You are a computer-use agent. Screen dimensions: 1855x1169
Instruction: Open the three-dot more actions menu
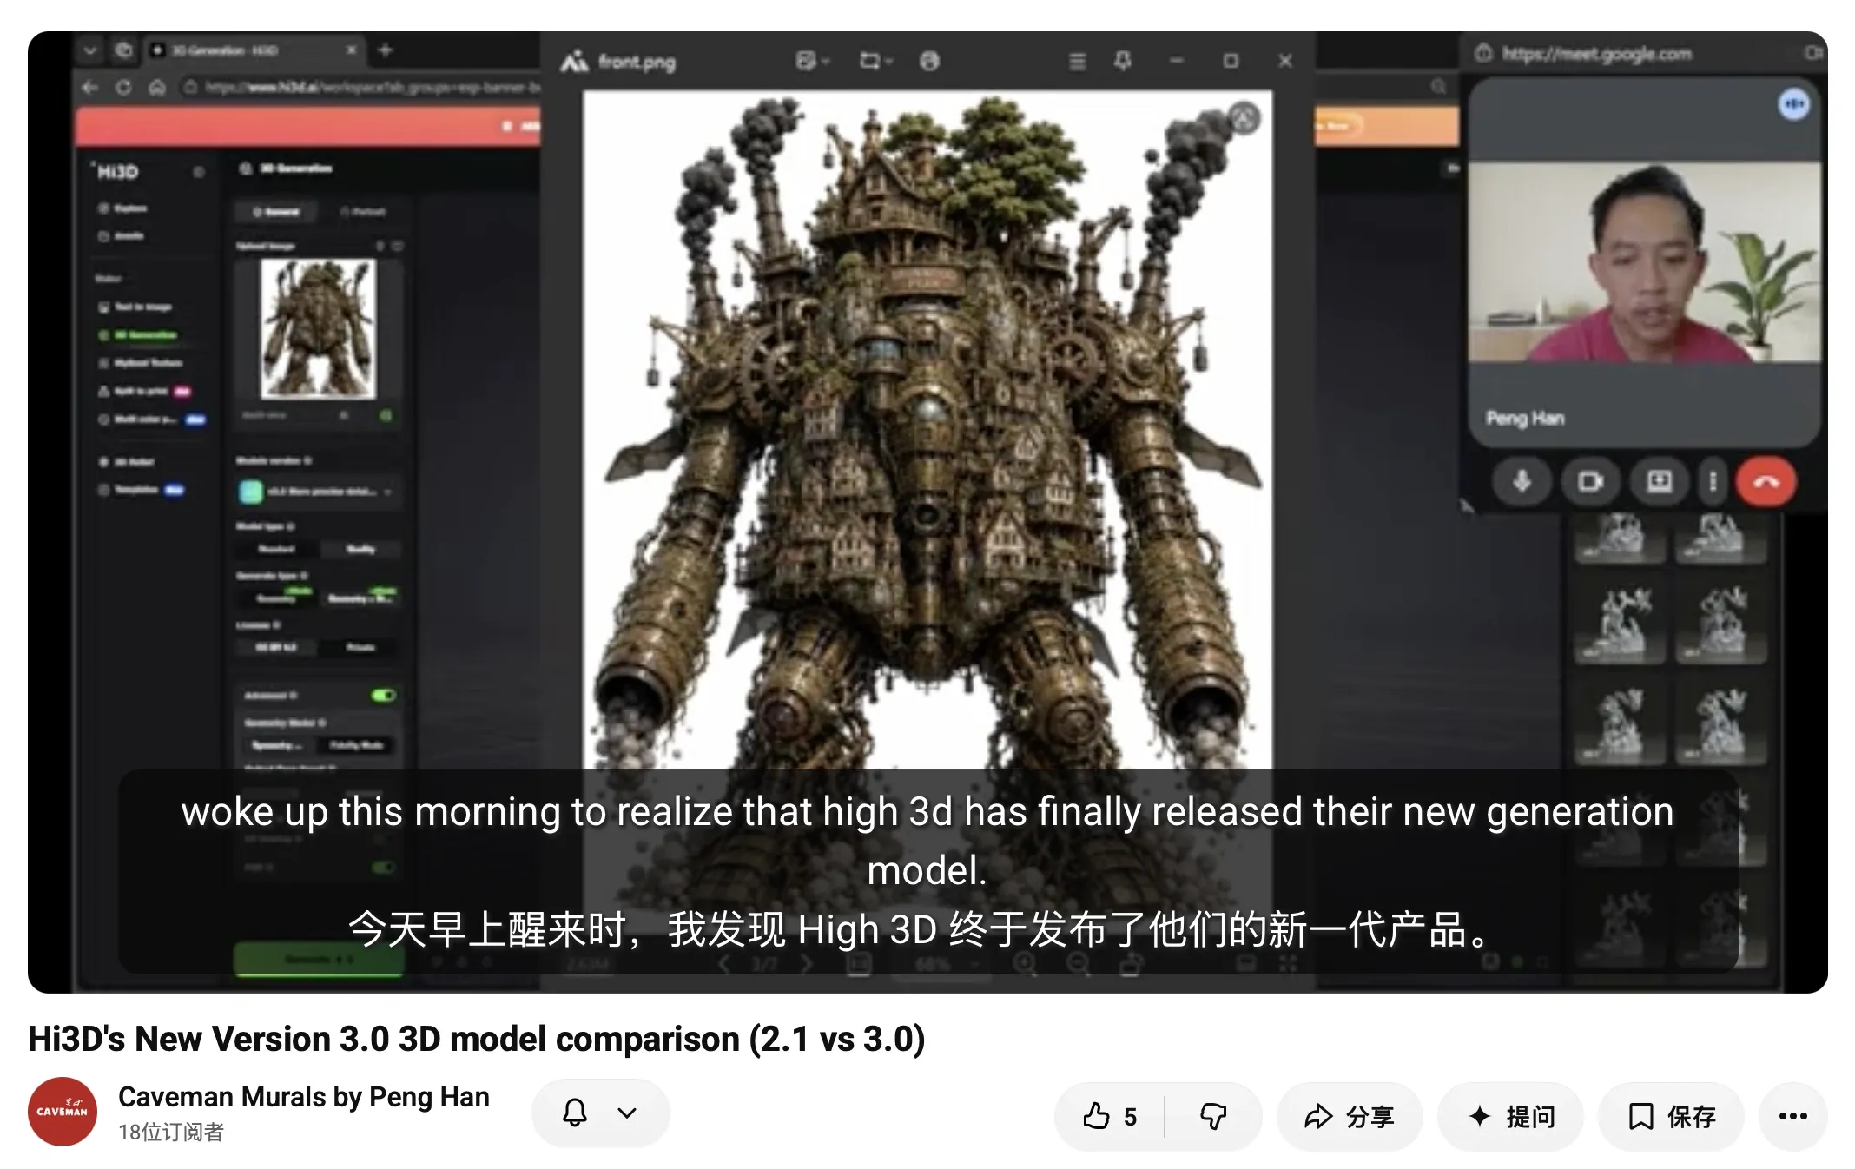tap(1792, 1116)
